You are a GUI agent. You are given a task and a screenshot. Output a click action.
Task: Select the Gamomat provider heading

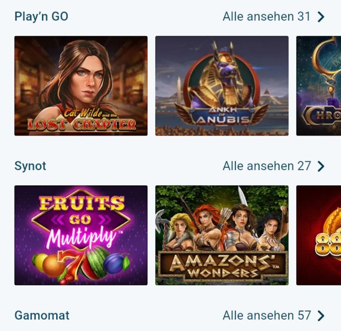[x=42, y=316]
